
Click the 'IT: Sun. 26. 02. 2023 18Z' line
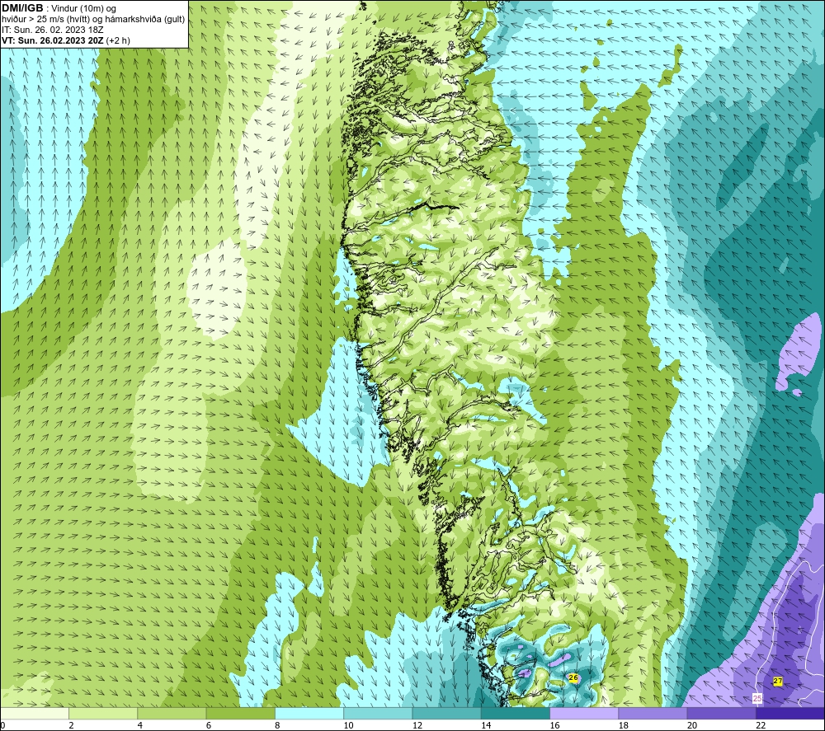53,30
